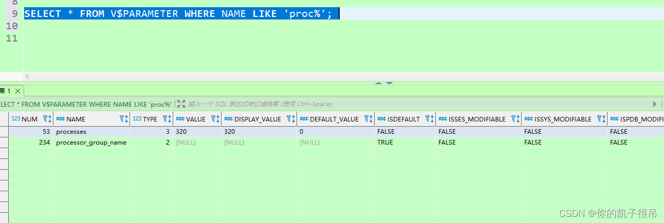The image size is (664, 223).
Task: Click the DISPLAY_VALUE column header label
Action: [x=257, y=119]
